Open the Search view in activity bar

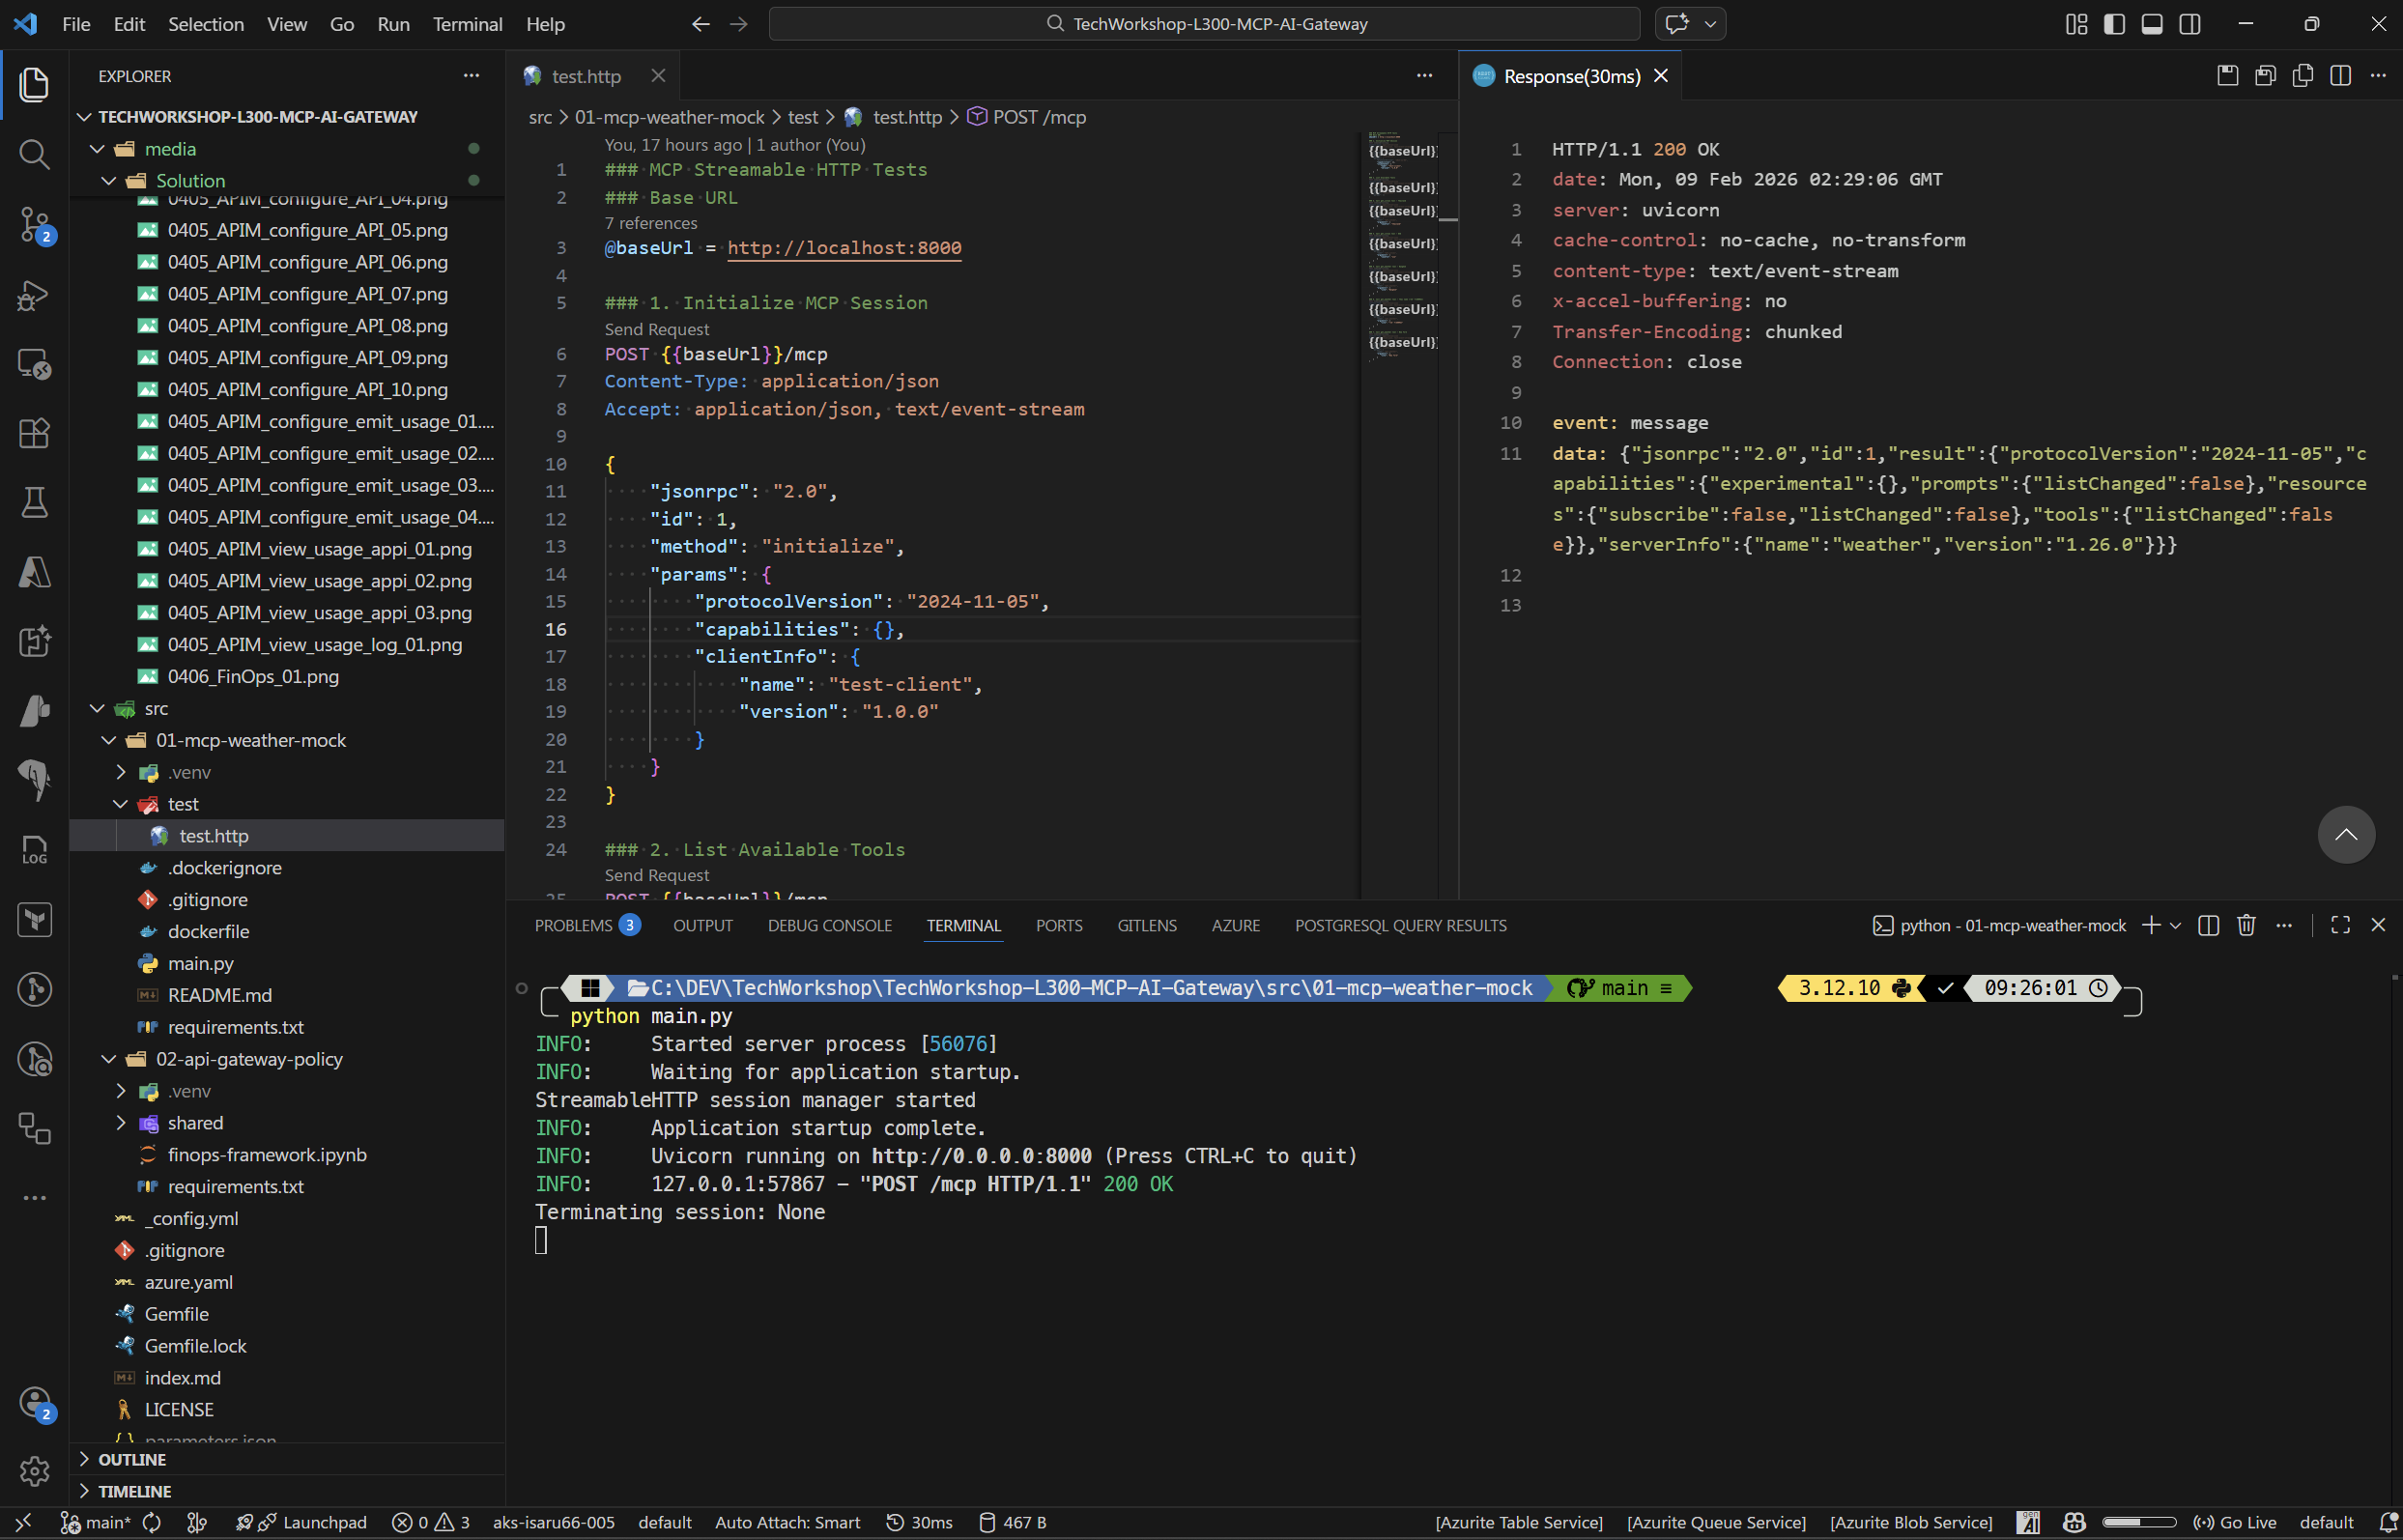tap(34, 154)
